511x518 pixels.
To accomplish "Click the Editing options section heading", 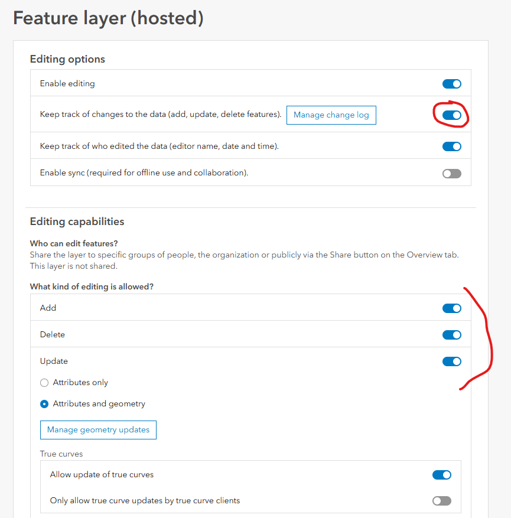I will (x=67, y=59).
